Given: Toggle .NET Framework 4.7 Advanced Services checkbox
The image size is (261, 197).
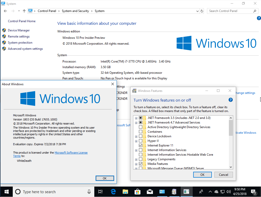Looking at the screenshot, I should click(140, 122).
